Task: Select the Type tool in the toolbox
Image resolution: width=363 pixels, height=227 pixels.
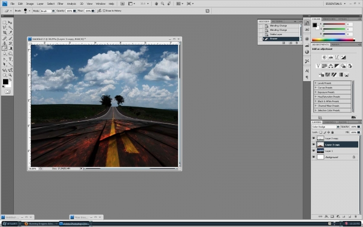Action: pyautogui.click(x=10, y=59)
